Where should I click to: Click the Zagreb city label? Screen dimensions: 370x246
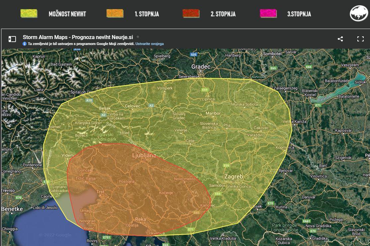[233, 177]
